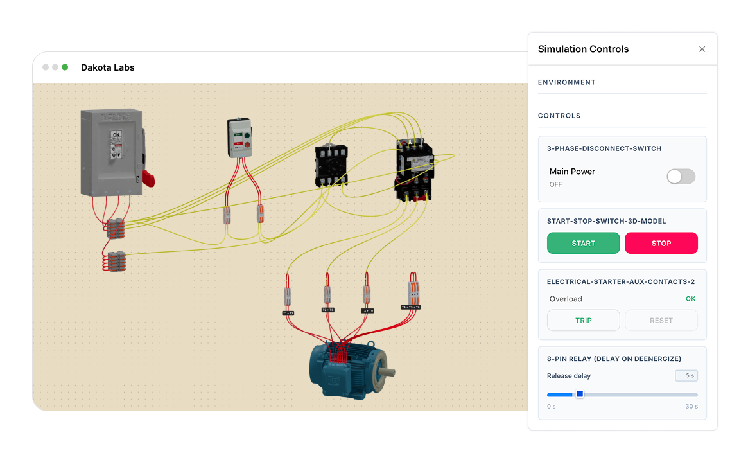Close the Simulation Controls panel

[702, 49]
